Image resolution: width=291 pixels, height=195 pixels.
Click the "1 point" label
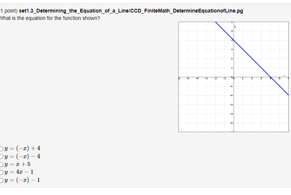coord(8,11)
